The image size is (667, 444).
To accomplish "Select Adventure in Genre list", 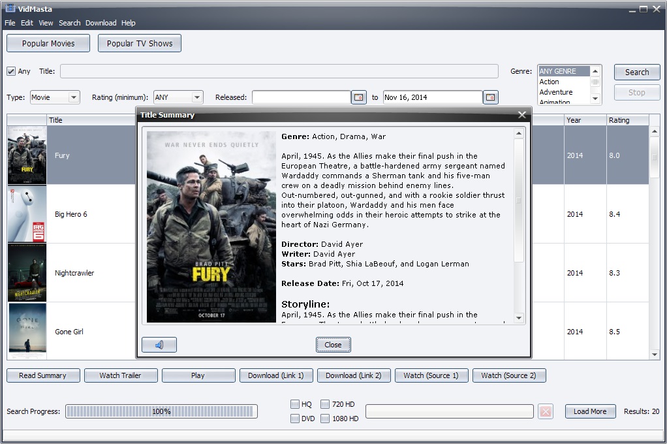I will coord(564,92).
